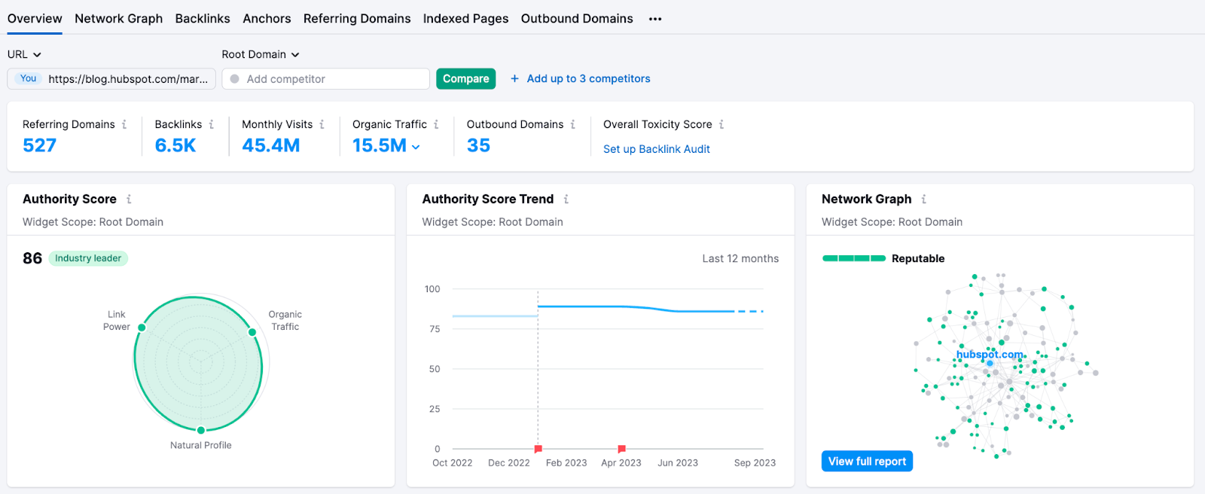The height and width of the screenshot is (494, 1205).
Task: Expand the Root Domain scope dropdown
Action: click(260, 54)
